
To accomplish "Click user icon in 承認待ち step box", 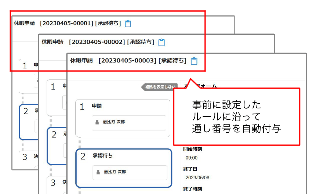I will [98, 172].
